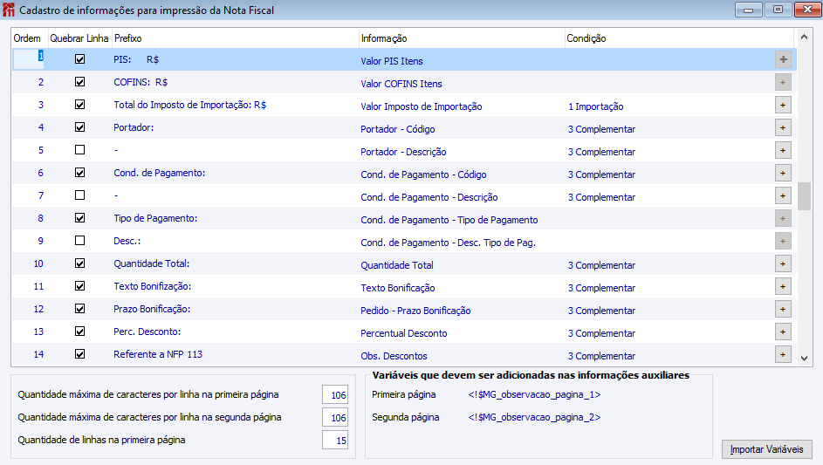Click the vertical scrollbar thumb of the grid
The width and height of the screenshot is (823, 465).
click(804, 196)
